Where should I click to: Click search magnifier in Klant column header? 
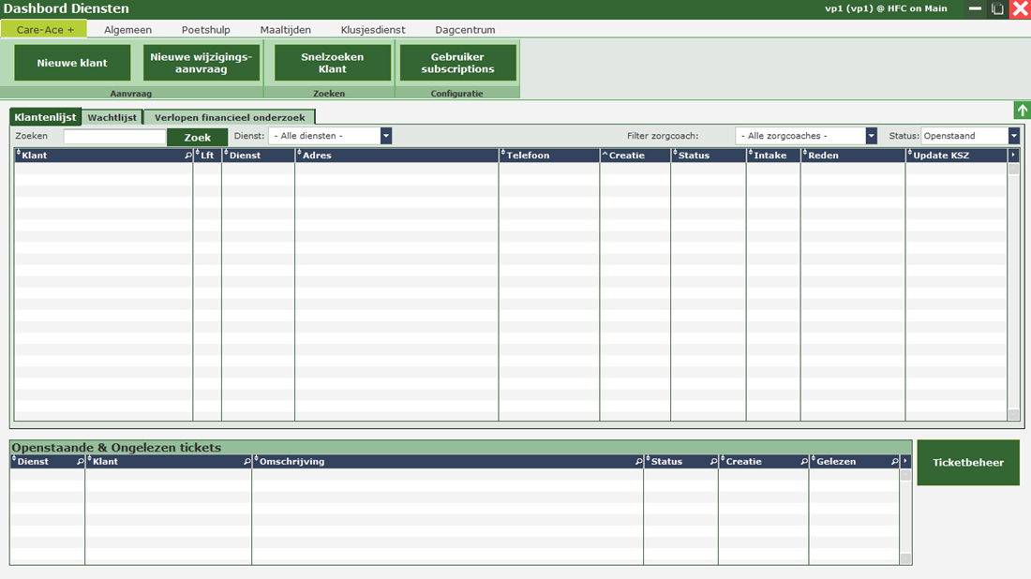click(188, 156)
